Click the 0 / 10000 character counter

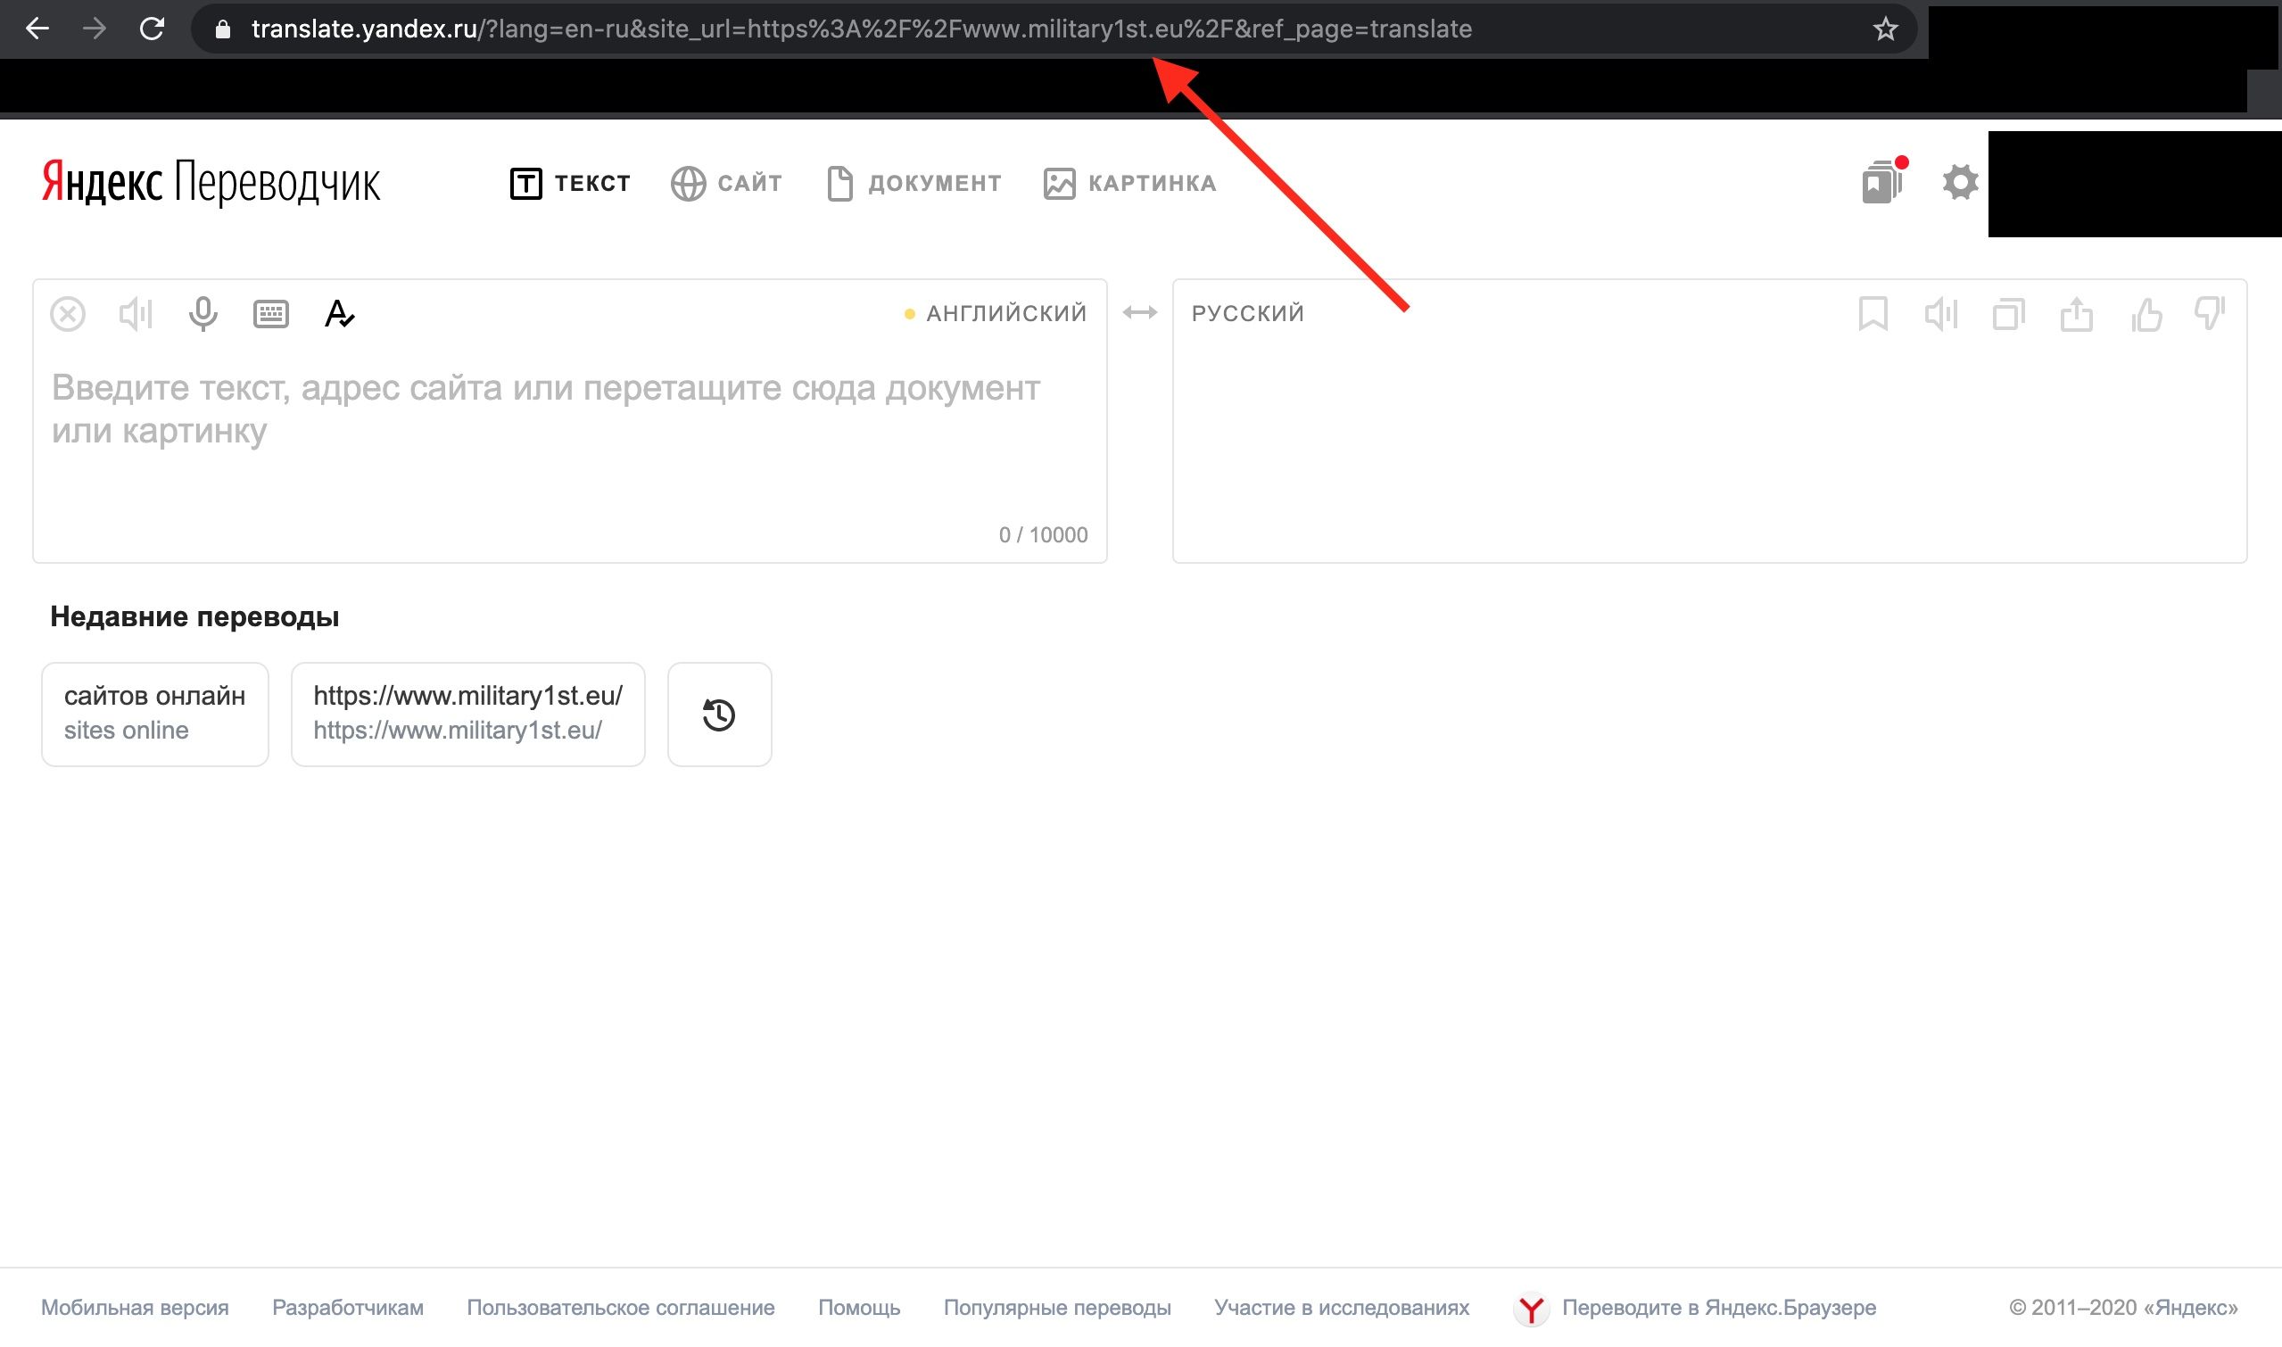click(1043, 534)
